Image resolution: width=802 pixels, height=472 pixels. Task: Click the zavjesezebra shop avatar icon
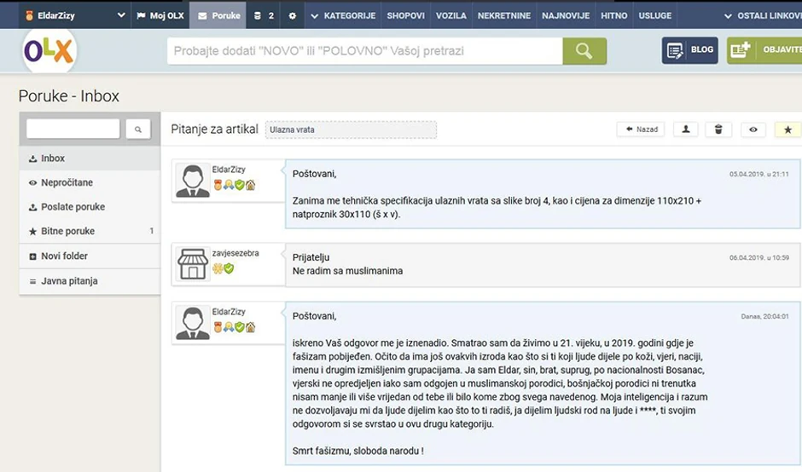tap(193, 264)
